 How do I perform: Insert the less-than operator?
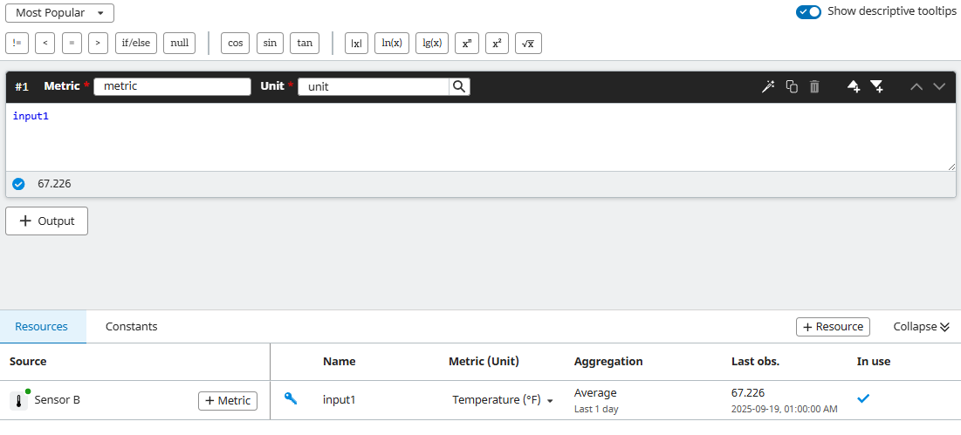coord(45,44)
